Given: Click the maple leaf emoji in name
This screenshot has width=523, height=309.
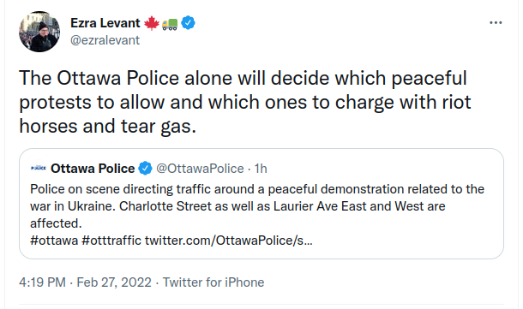Looking at the screenshot, I should 152,23.
